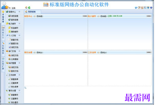Click the 已用0.00M/共100M mailbox usage text
155x106 pixels.
pyautogui.click(x=115, y=16)
